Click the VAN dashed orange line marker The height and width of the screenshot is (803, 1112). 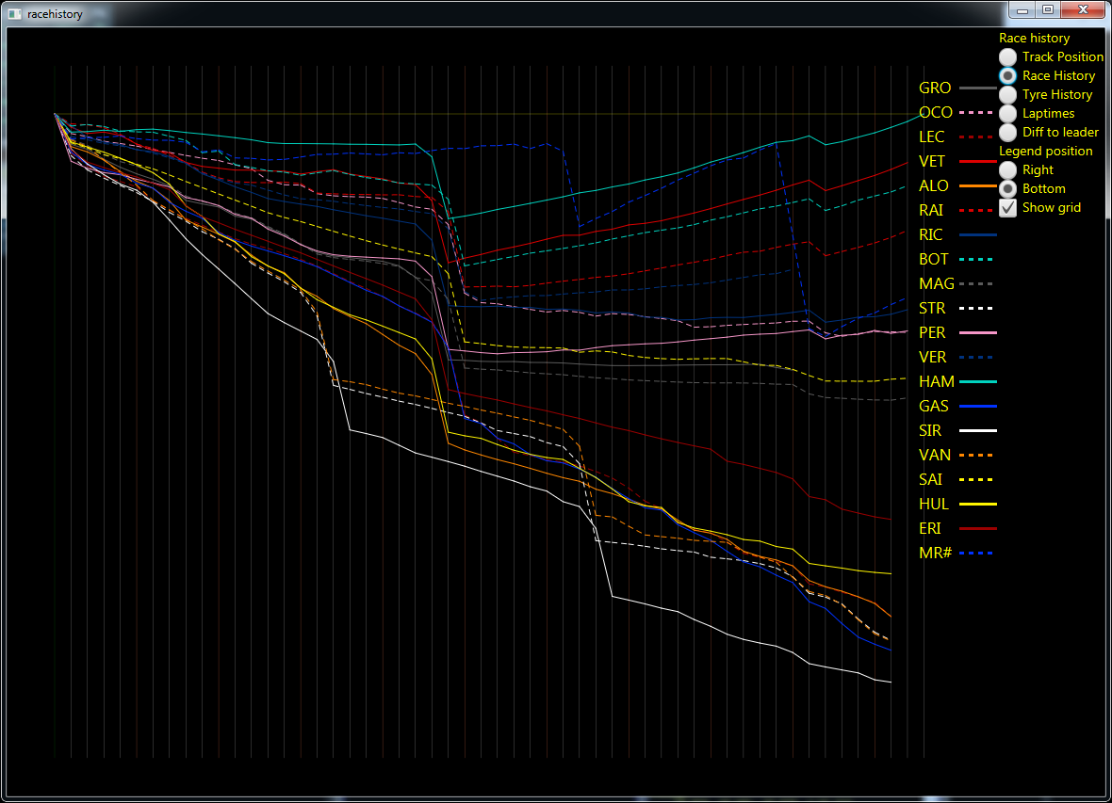[977, 455]
